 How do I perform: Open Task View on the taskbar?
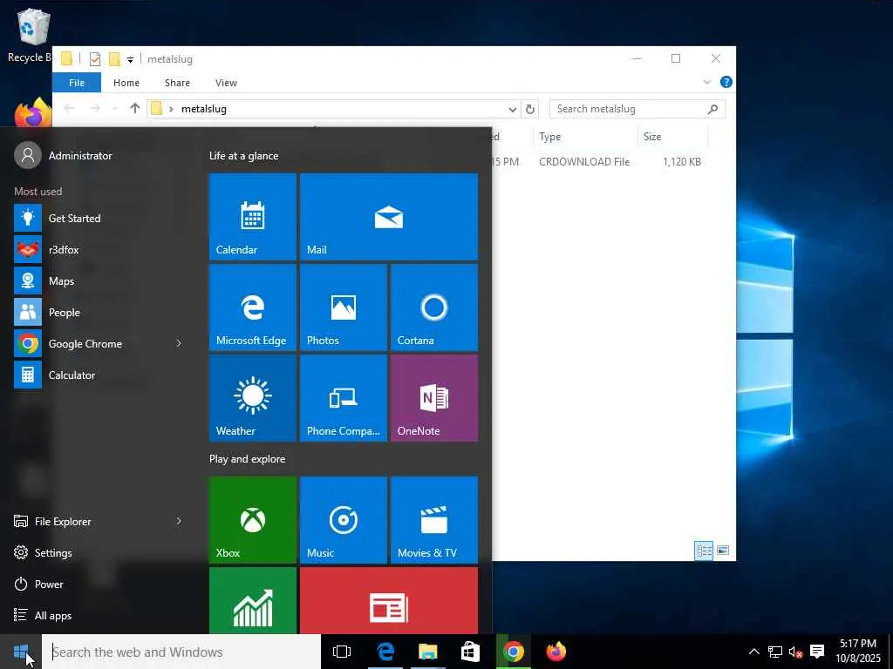(342, 652)
